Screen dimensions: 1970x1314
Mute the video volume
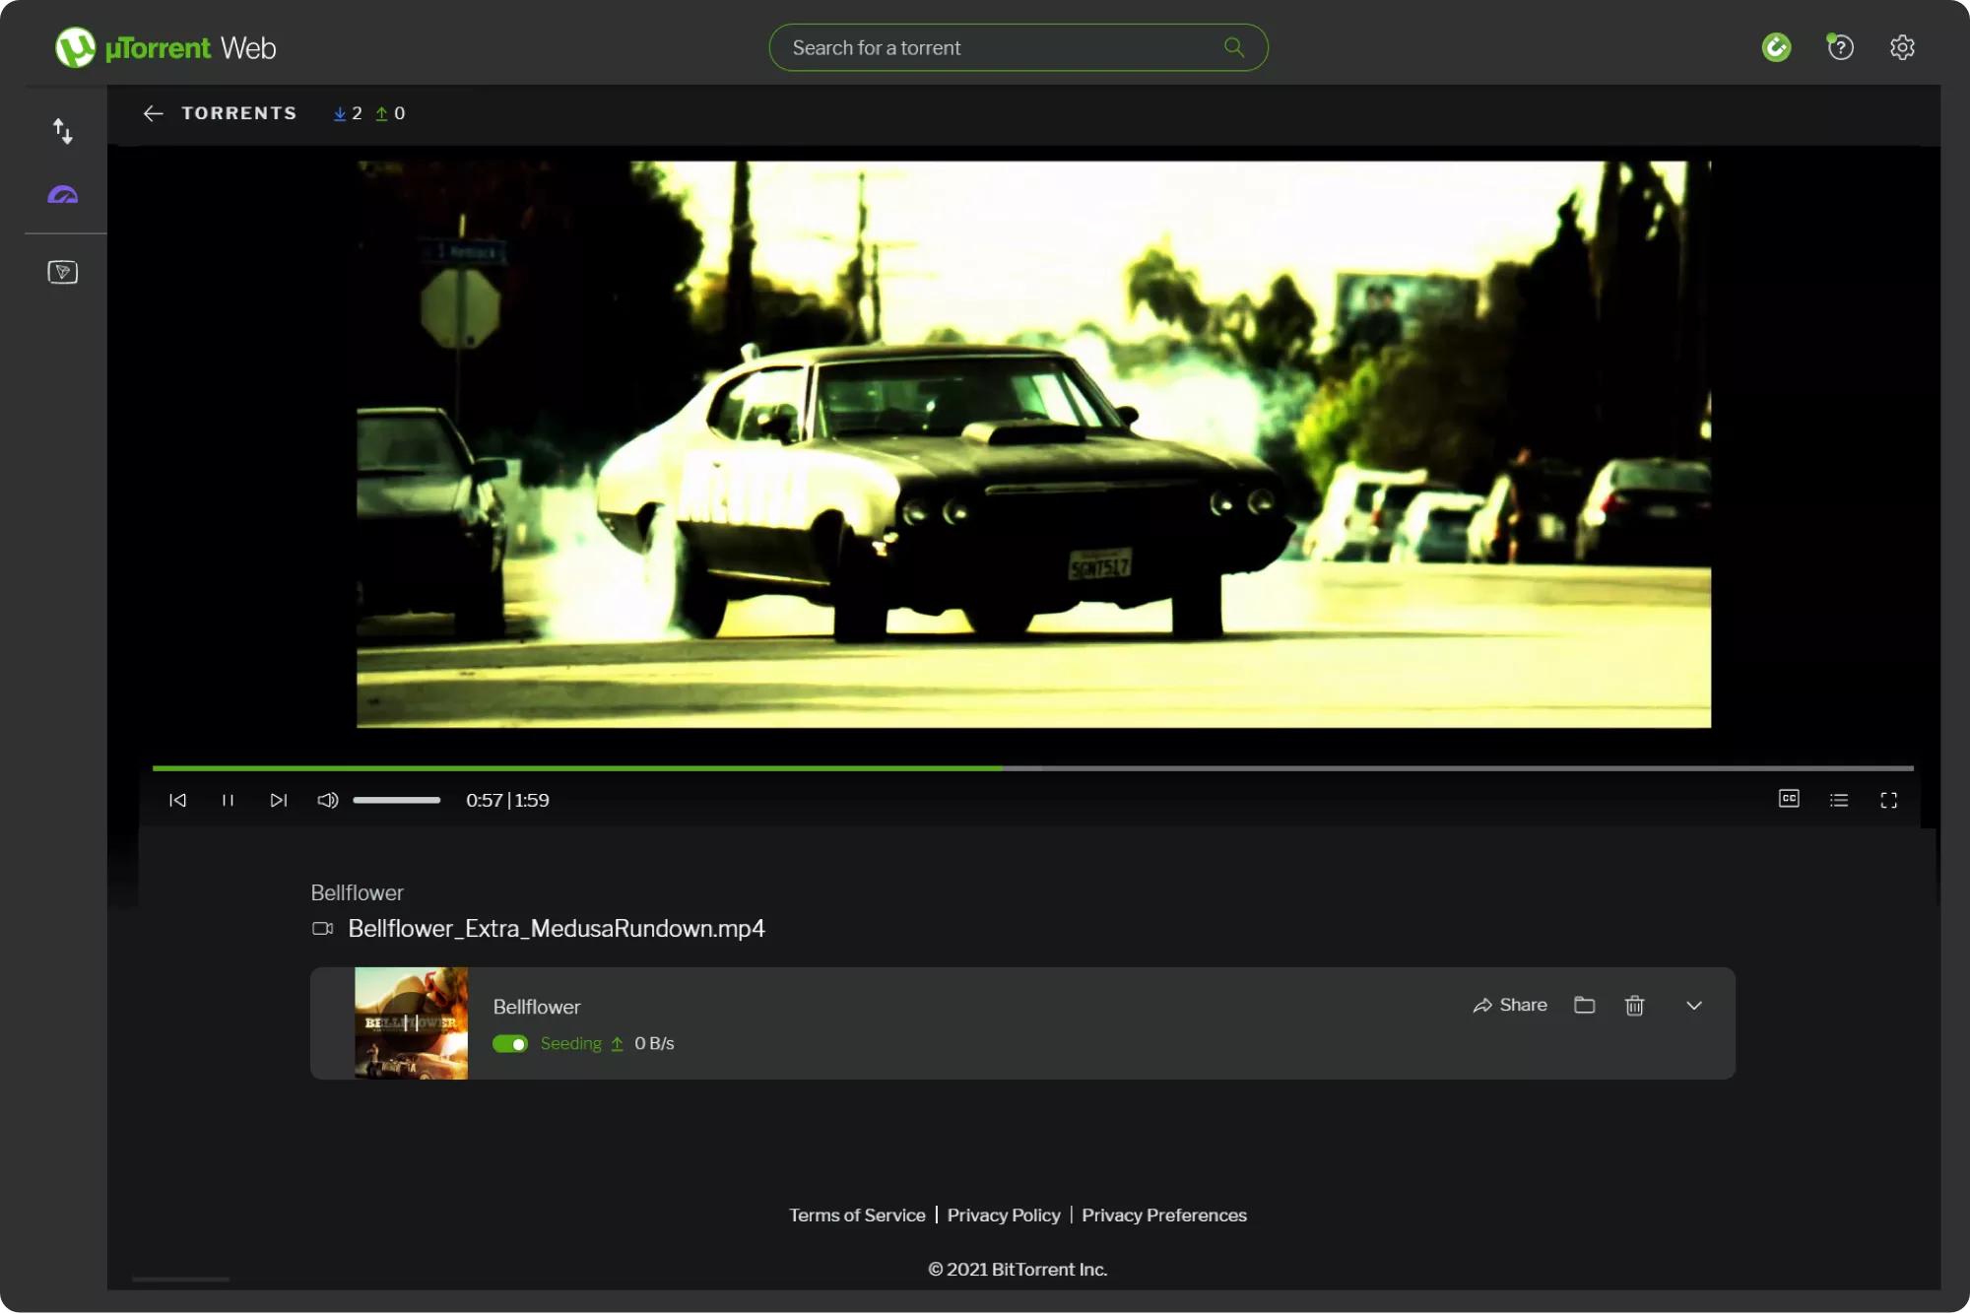327,800
